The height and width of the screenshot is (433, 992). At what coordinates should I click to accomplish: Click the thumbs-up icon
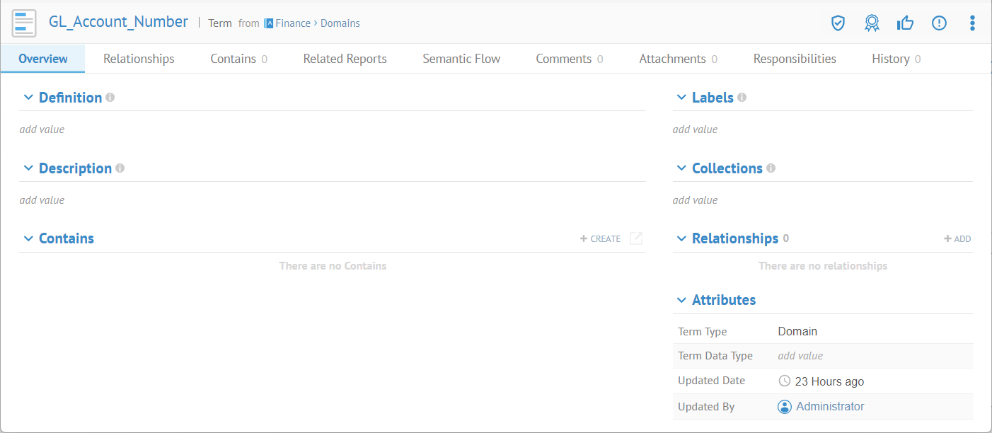pyautogui.click(x=905, y=23)
